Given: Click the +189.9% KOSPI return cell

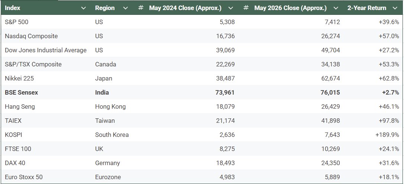Looking at the screenshot, I should [387, 135].
